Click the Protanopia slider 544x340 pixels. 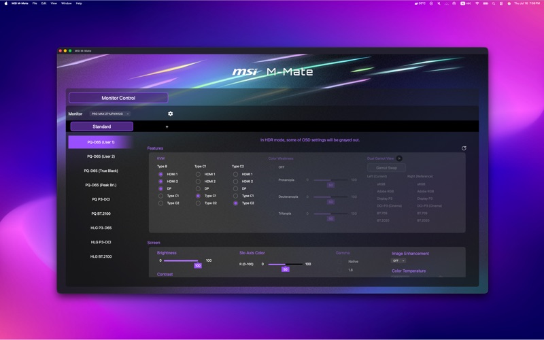[330, 180]
